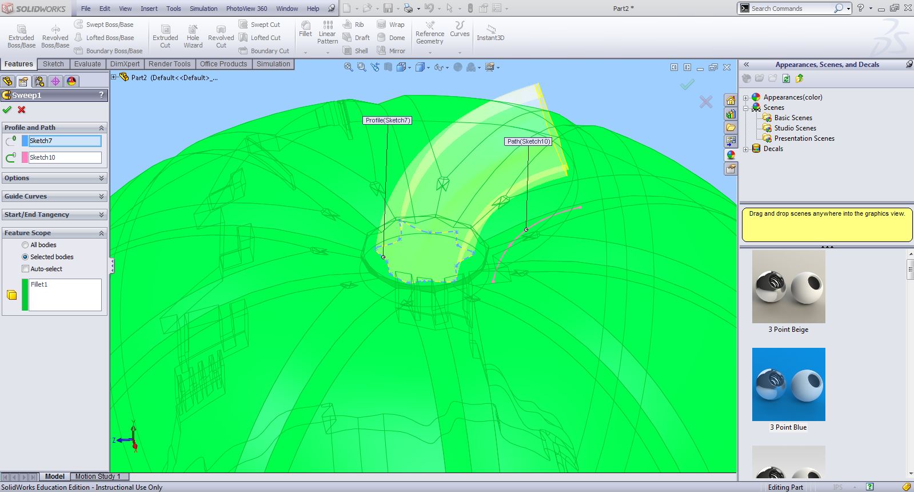Accept the sweep with green checkmark
This screenshot has width=914, height=492.
point(7,110)
